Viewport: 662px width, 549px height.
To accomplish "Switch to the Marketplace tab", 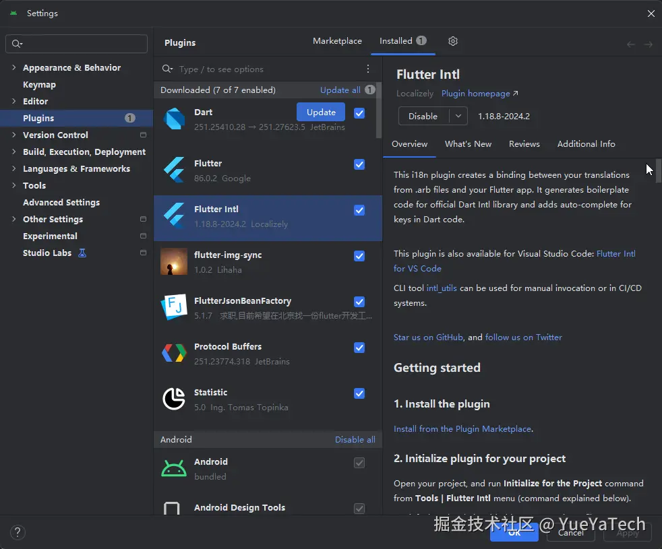I will [337, 41].
